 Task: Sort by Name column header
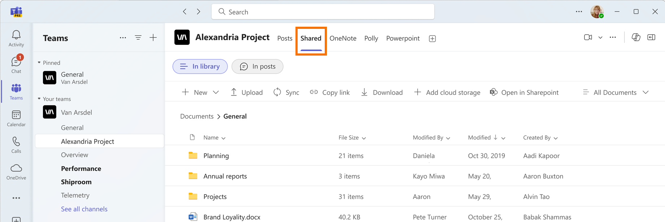pos(214,138)
